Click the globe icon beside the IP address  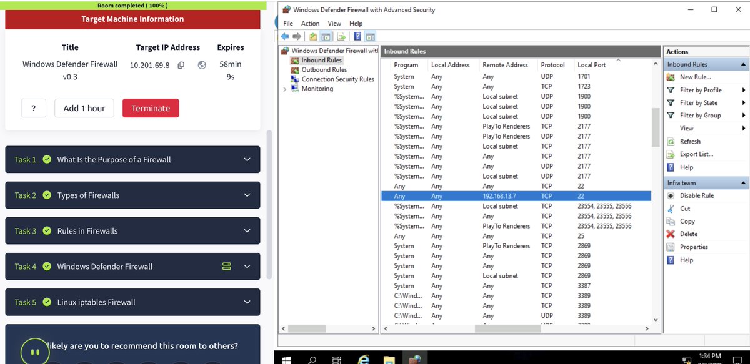202,65
